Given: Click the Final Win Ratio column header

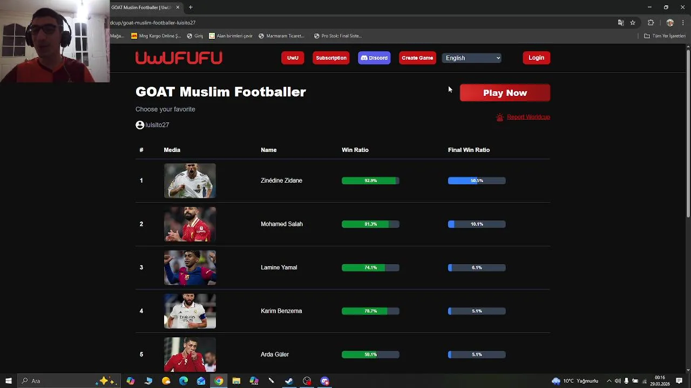Looking at the screenshot, I should pos(469,150).
